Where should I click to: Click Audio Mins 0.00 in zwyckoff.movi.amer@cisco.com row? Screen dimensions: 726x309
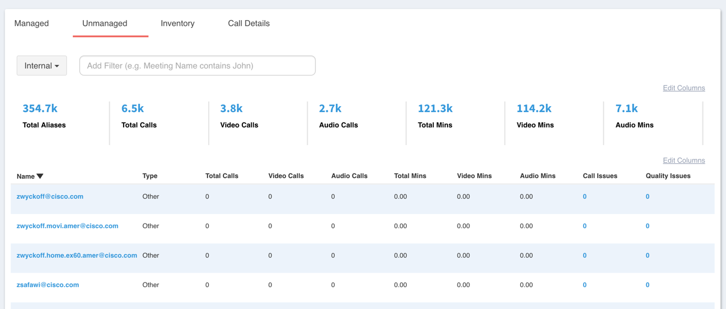pyautogui.click(x=527, y=226)
